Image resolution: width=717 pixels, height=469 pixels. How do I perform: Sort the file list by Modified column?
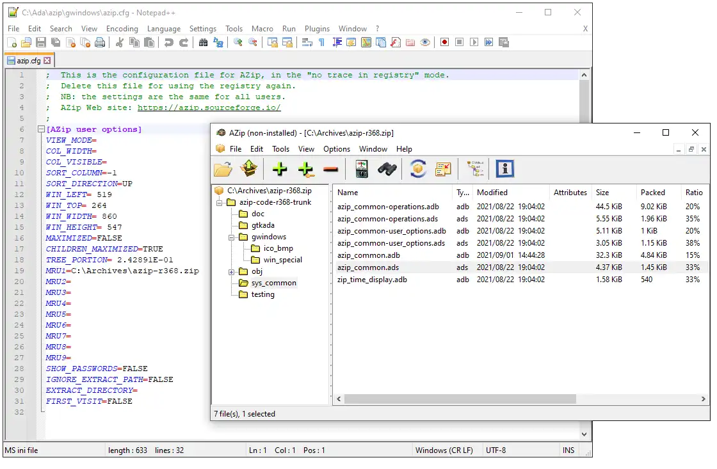pyautogui.click(x=492, y=193)
